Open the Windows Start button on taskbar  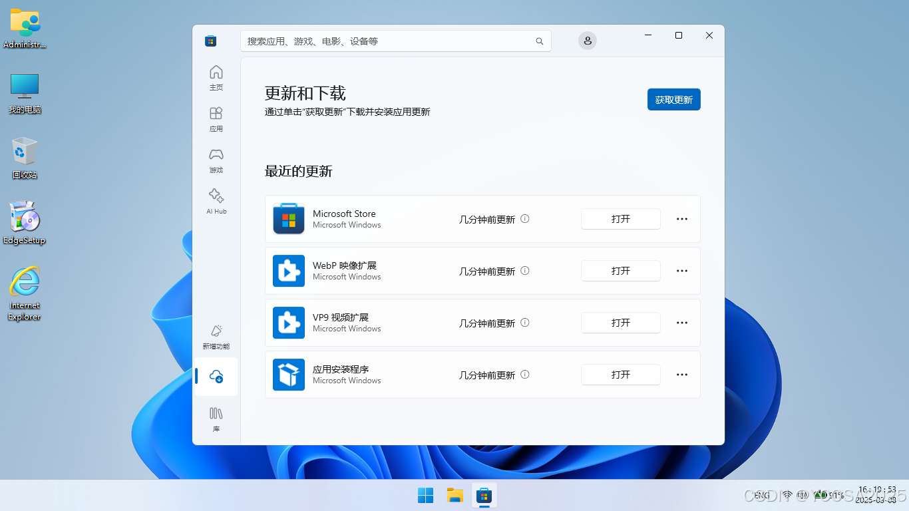point(425,495)
